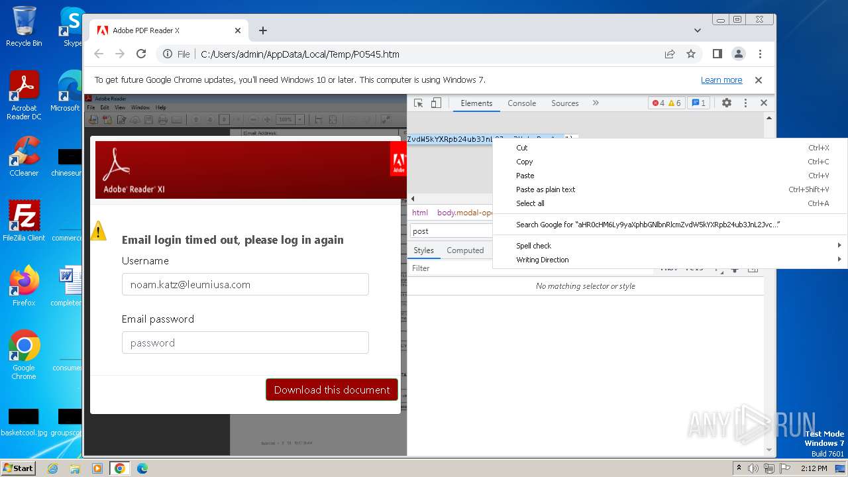Open Firefox desktop shortcut

click(24, 286)
